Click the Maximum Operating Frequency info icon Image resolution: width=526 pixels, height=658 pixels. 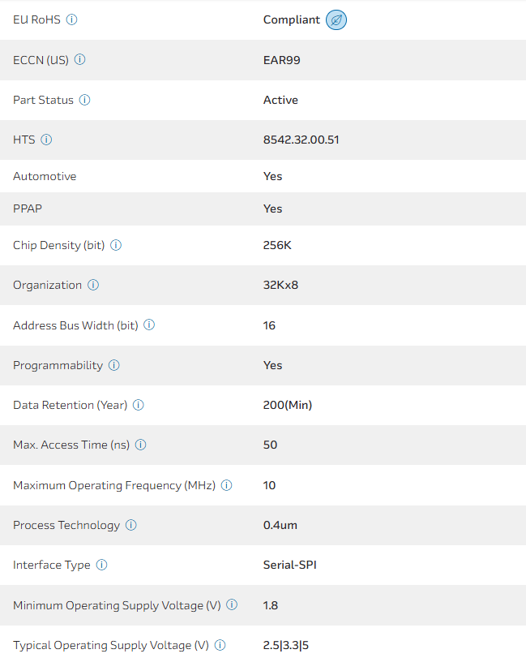pyautogui.click(x=227, y=485)
